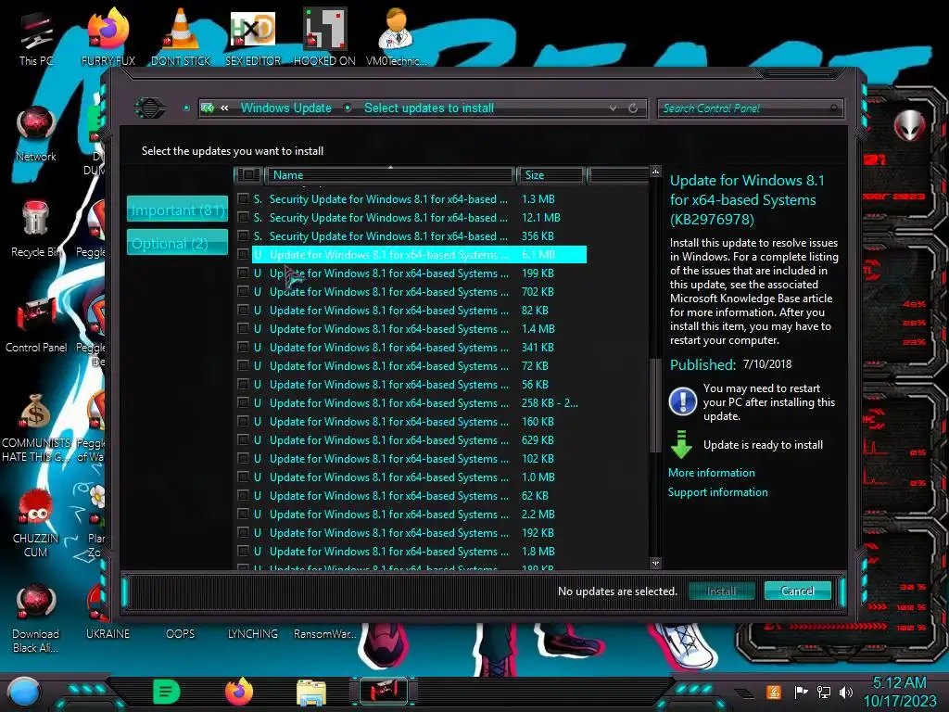Click the scrollbar down arrow
Screen dimensions: 949x712
tap(655, 563)
